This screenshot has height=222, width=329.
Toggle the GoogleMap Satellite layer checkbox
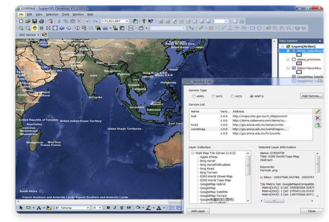(294, 76)
